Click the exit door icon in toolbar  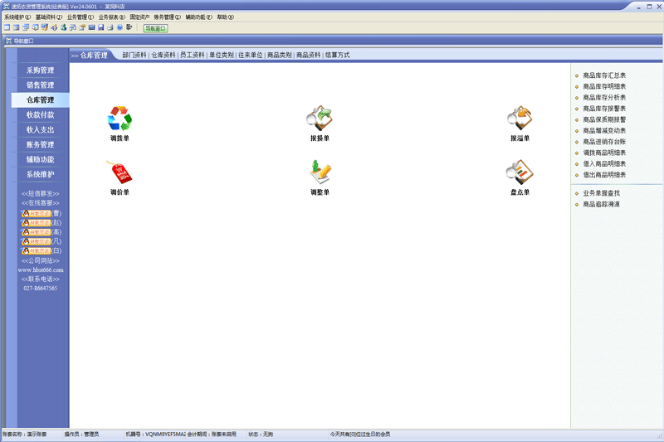pos(129,27)
